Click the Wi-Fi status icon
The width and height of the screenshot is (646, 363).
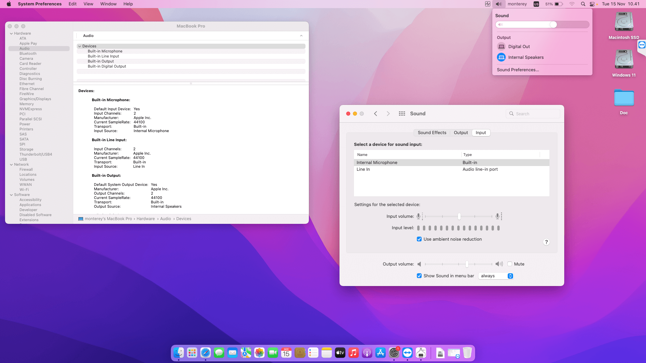coord(572,4)
